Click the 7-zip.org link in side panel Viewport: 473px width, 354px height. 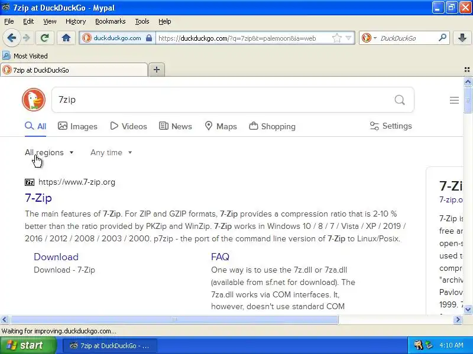pos(451,199)
